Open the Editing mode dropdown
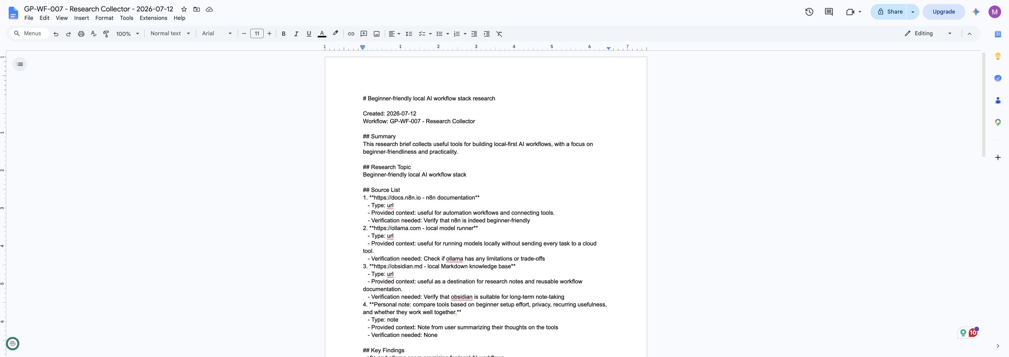Image resolution: width=1009 pixels, height=357 pixels. pos(929,33)
